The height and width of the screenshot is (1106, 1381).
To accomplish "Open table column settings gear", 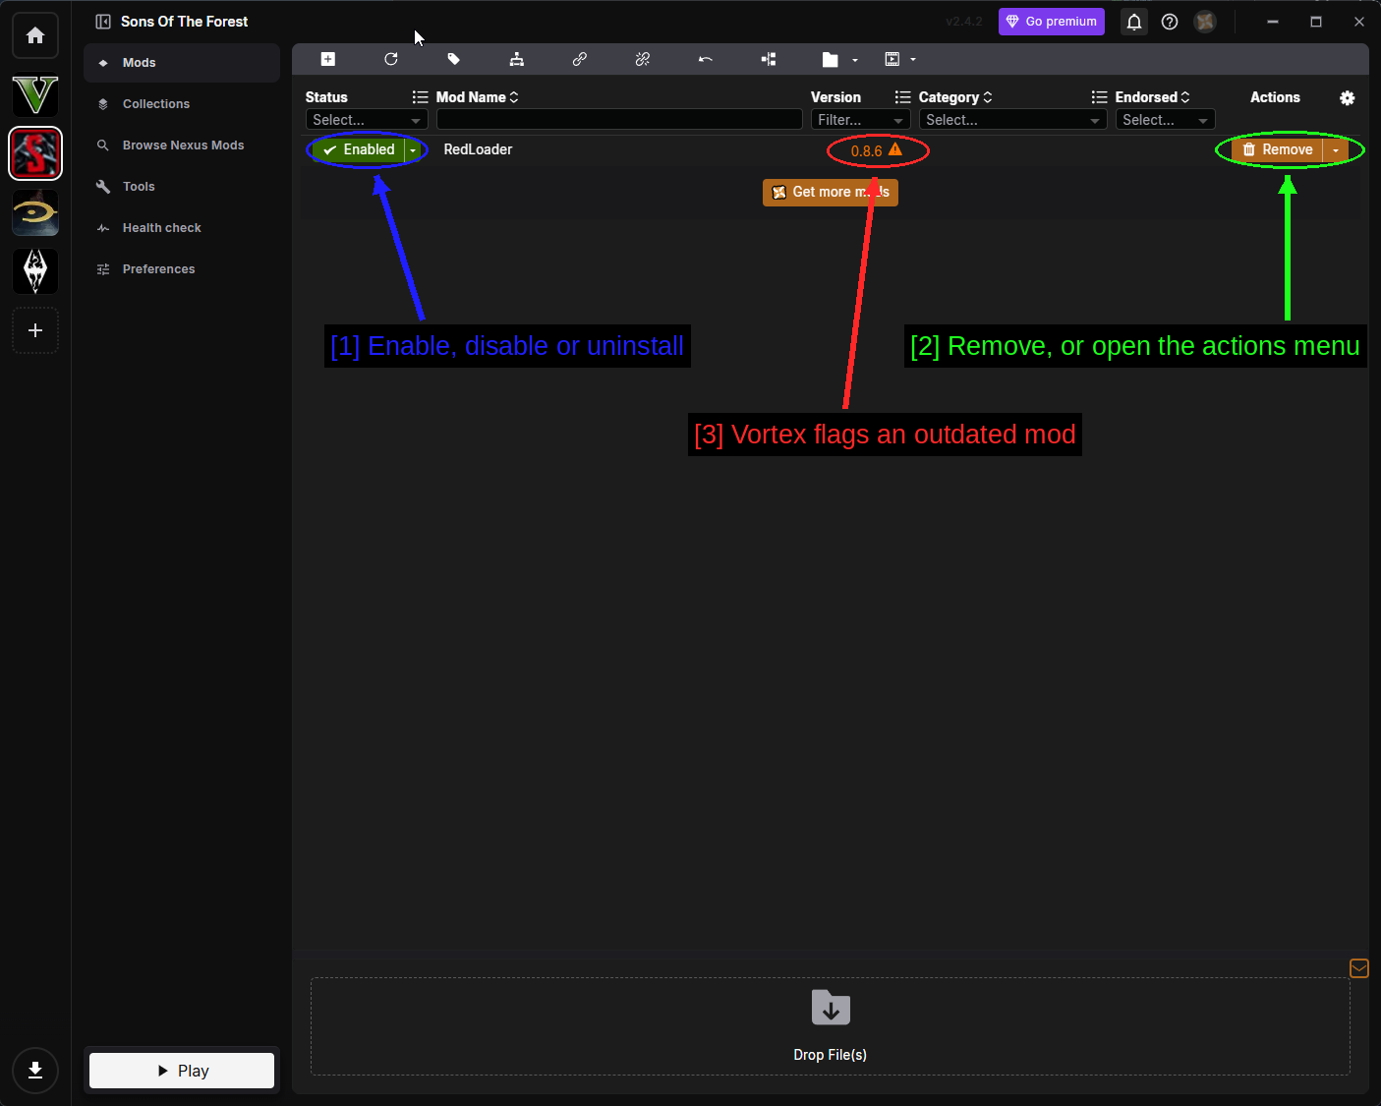I will click(1348, 97).
